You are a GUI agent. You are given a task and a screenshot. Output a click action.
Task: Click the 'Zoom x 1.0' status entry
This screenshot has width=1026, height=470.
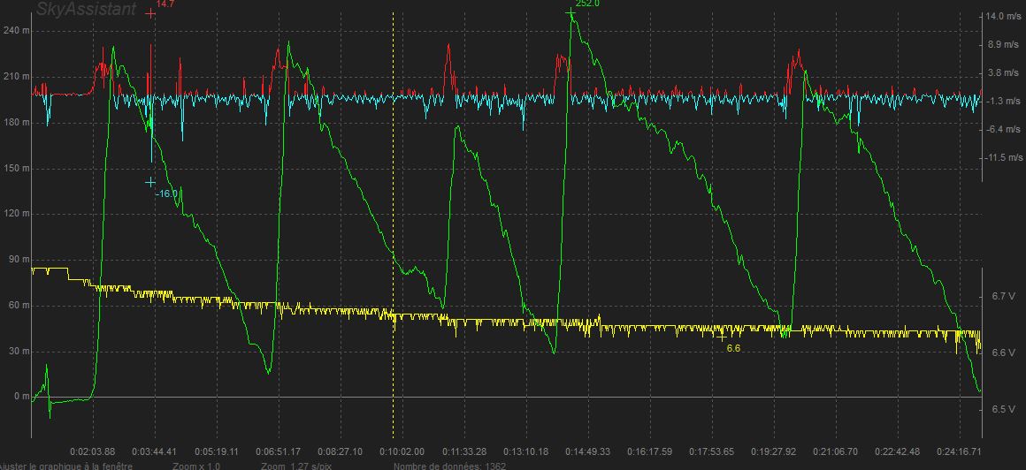click(196, 466)
